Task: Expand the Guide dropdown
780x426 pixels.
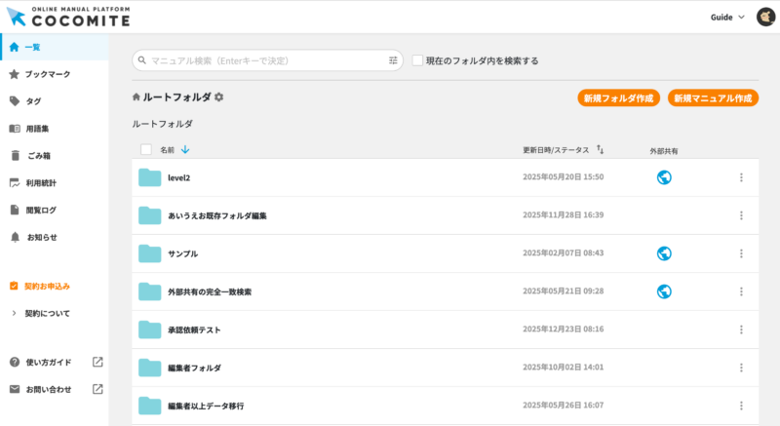Action: pyautogui.click(x=727, y=18)
